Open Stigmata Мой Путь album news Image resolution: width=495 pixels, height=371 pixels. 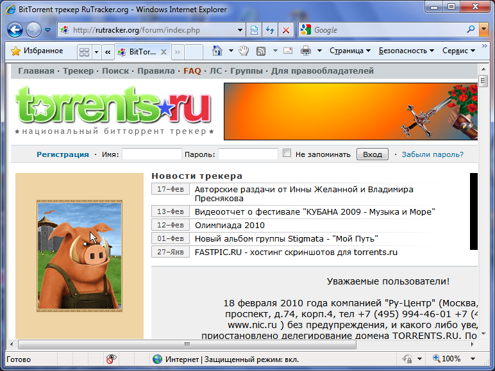pyautogui.click(x=287, y=238)
